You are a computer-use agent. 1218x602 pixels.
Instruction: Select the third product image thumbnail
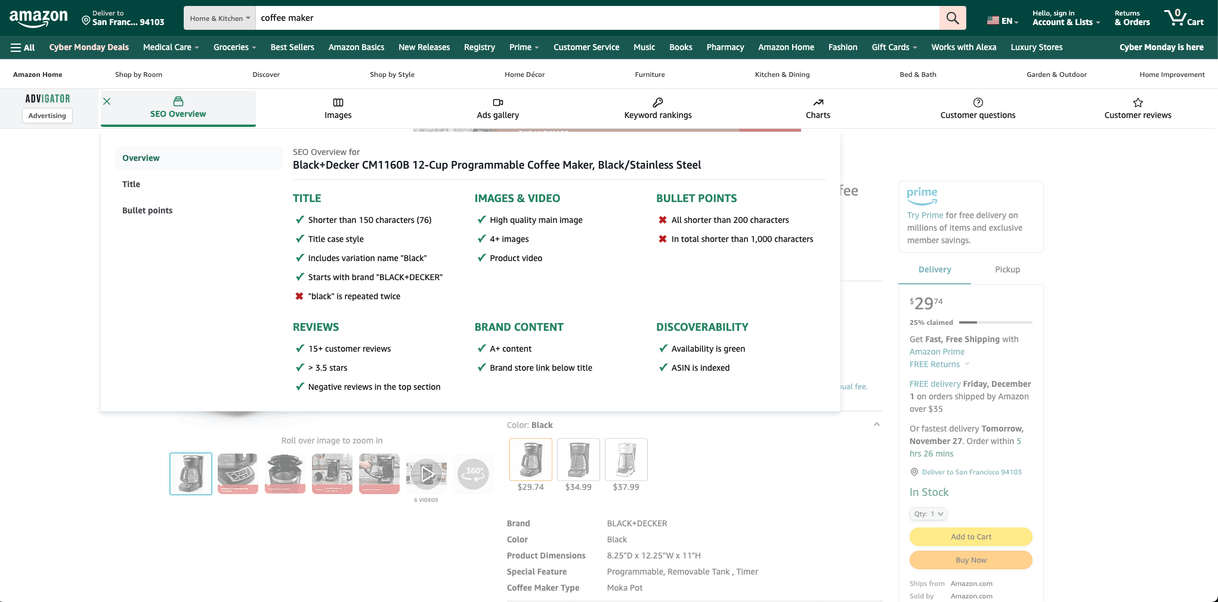pyautogui.click(x=285, y=474)
